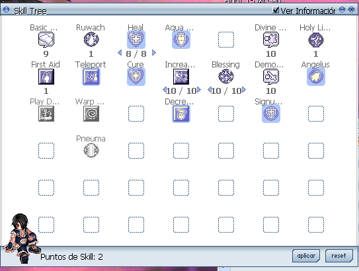359x271 pixels.
Task: Click the Signum Crucis cross icon
Action: click(271, 114)
